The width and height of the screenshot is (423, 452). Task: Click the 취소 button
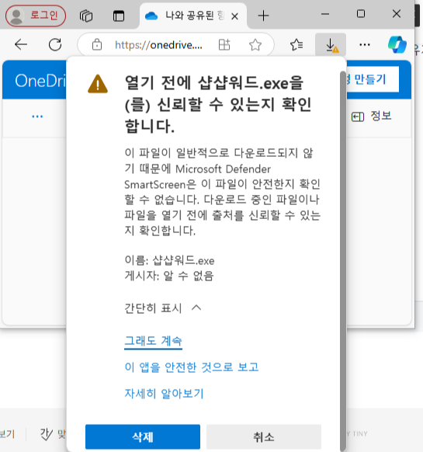point(264,436)
